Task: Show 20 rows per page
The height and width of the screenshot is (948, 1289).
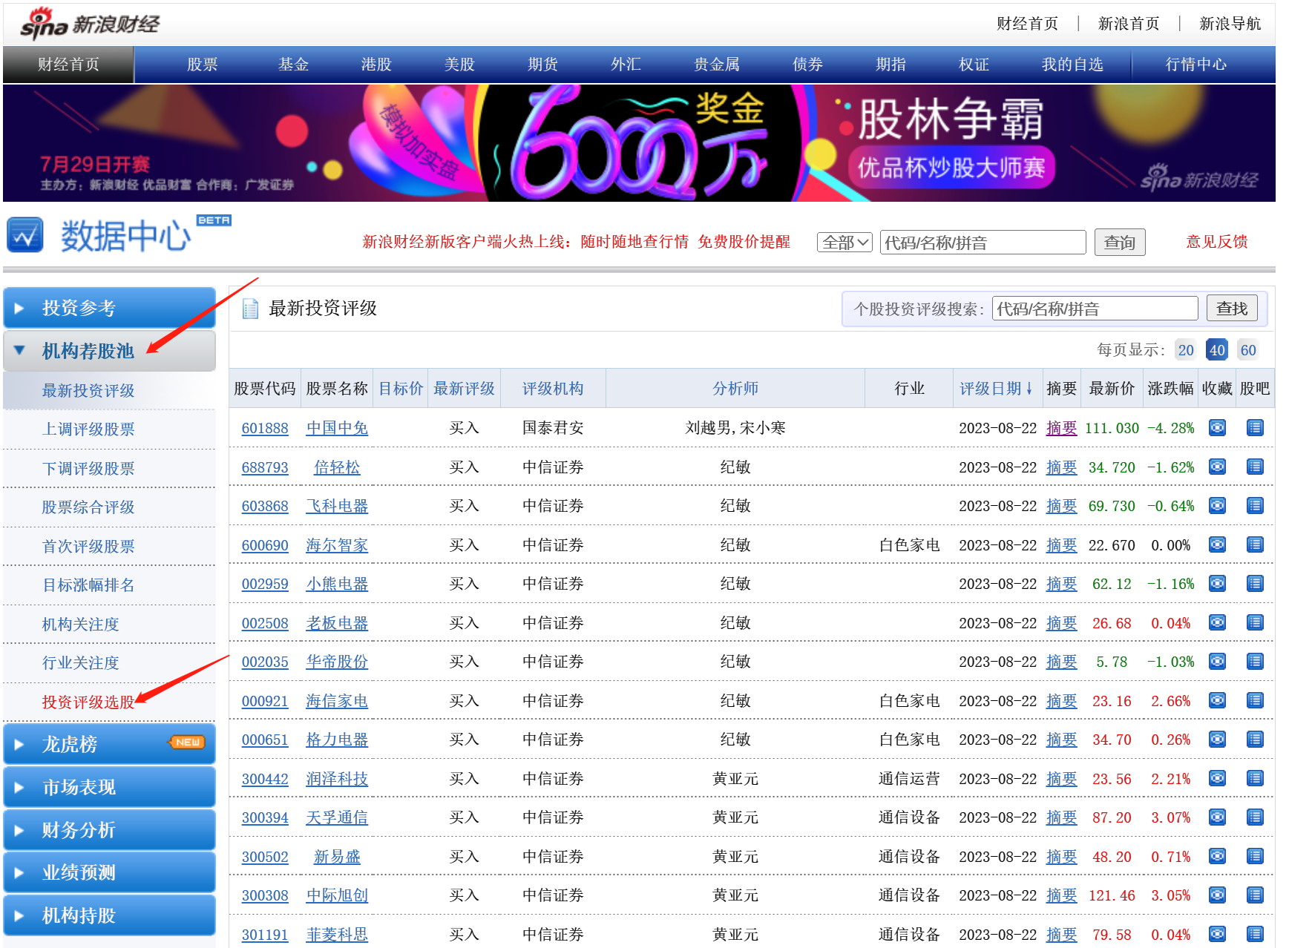Action: coord(1186,350)
